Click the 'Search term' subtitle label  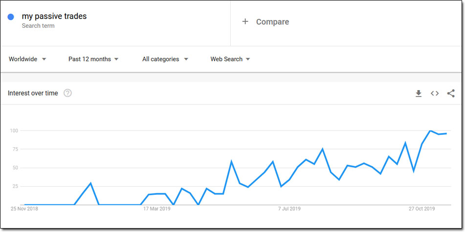coord(38,26)
